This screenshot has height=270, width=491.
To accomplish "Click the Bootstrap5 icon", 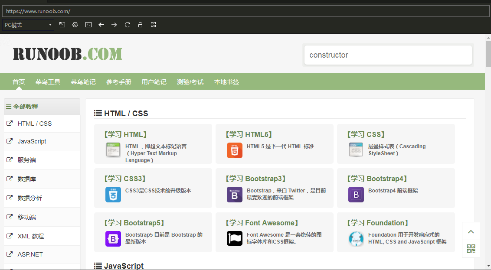I will (113, 239).
